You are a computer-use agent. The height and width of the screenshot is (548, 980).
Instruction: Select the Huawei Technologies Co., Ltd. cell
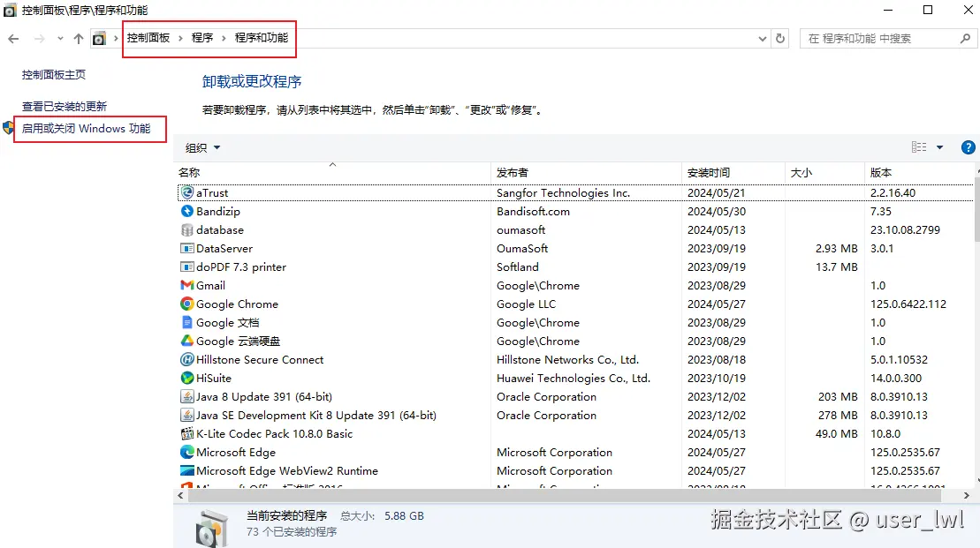click(574, 379)
